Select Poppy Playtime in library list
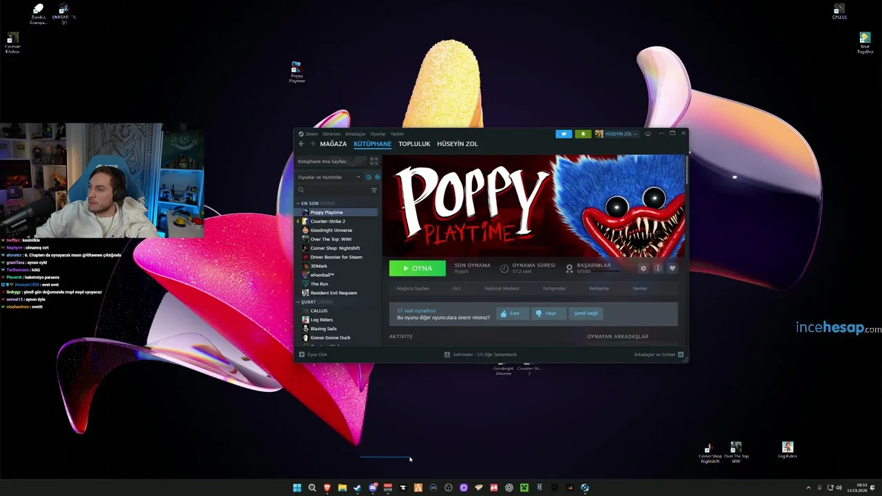 click(337, 212)
